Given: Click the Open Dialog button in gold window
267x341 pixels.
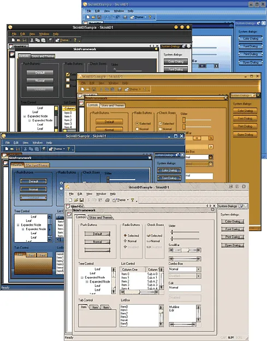Looking at the screenshot, I should [245, 134].
